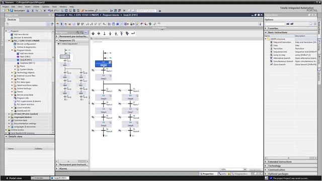Click the Overview taskbar button

click(x=40, y=178)
